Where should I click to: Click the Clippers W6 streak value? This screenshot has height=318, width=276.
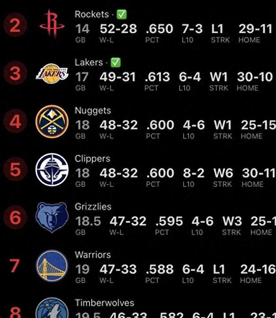pos(223,173)
